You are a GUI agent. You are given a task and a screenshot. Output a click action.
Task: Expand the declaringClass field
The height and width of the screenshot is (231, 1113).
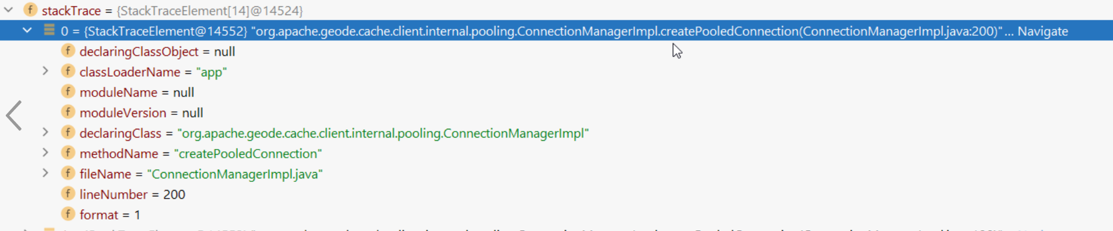[45, 133]
